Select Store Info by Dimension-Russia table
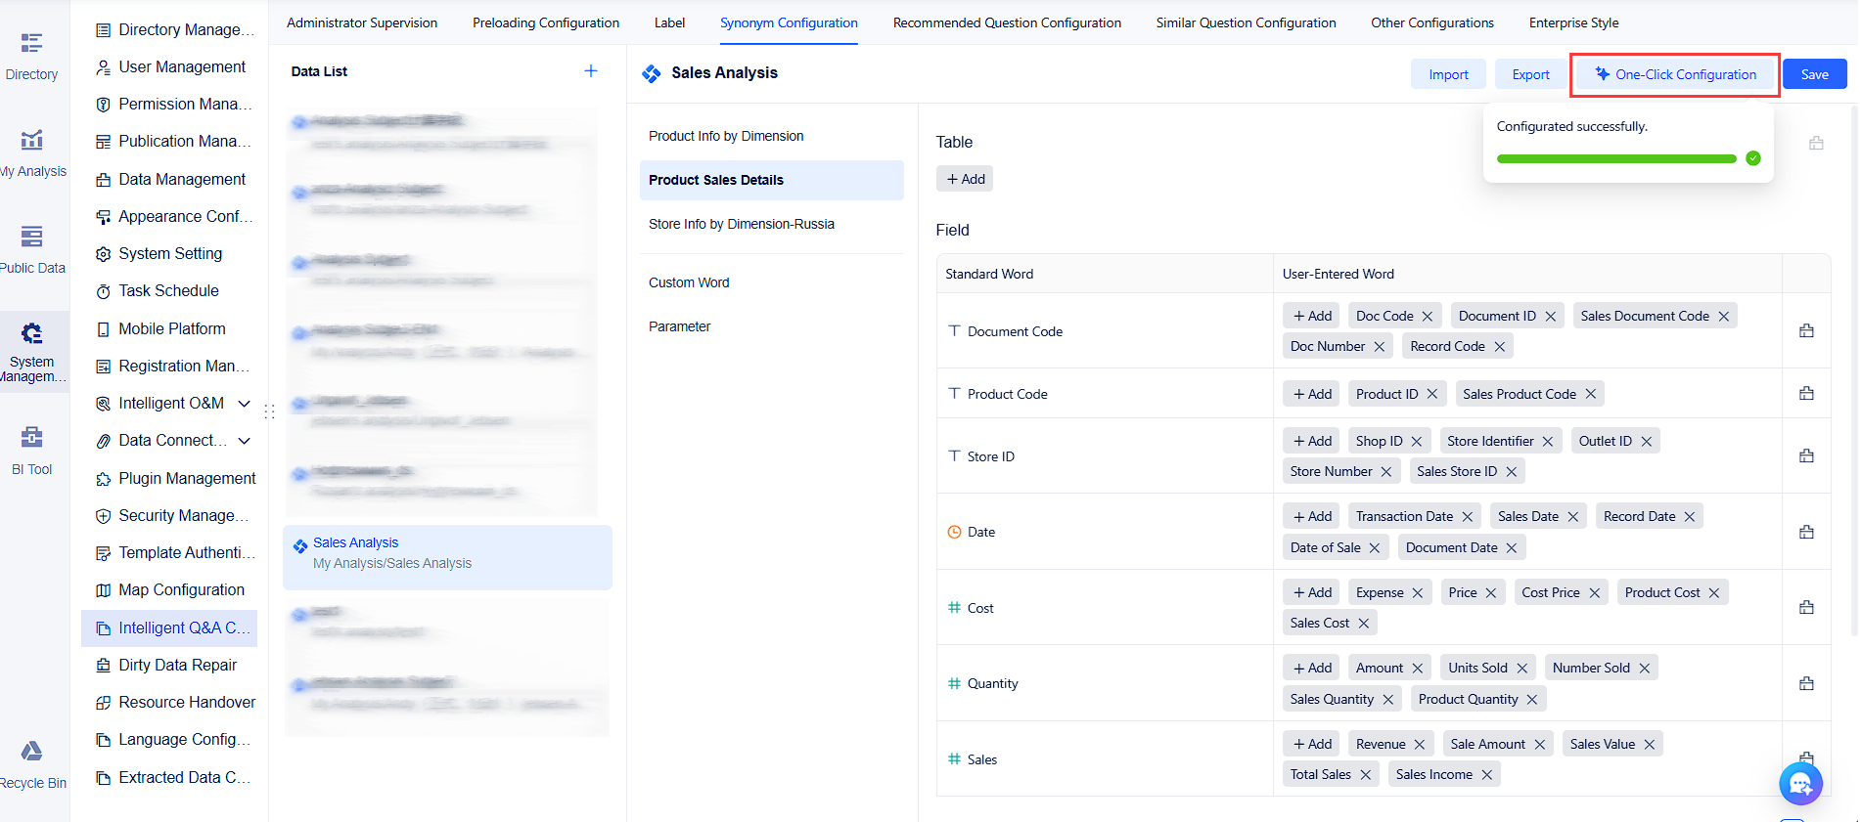 (741, 224)
